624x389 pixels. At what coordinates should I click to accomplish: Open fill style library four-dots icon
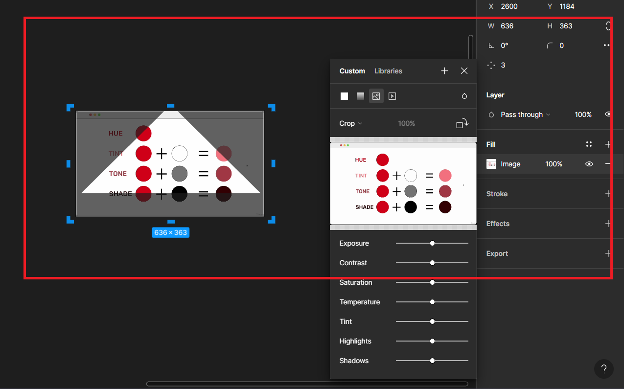pyautogui.click(x=589, y=144)
